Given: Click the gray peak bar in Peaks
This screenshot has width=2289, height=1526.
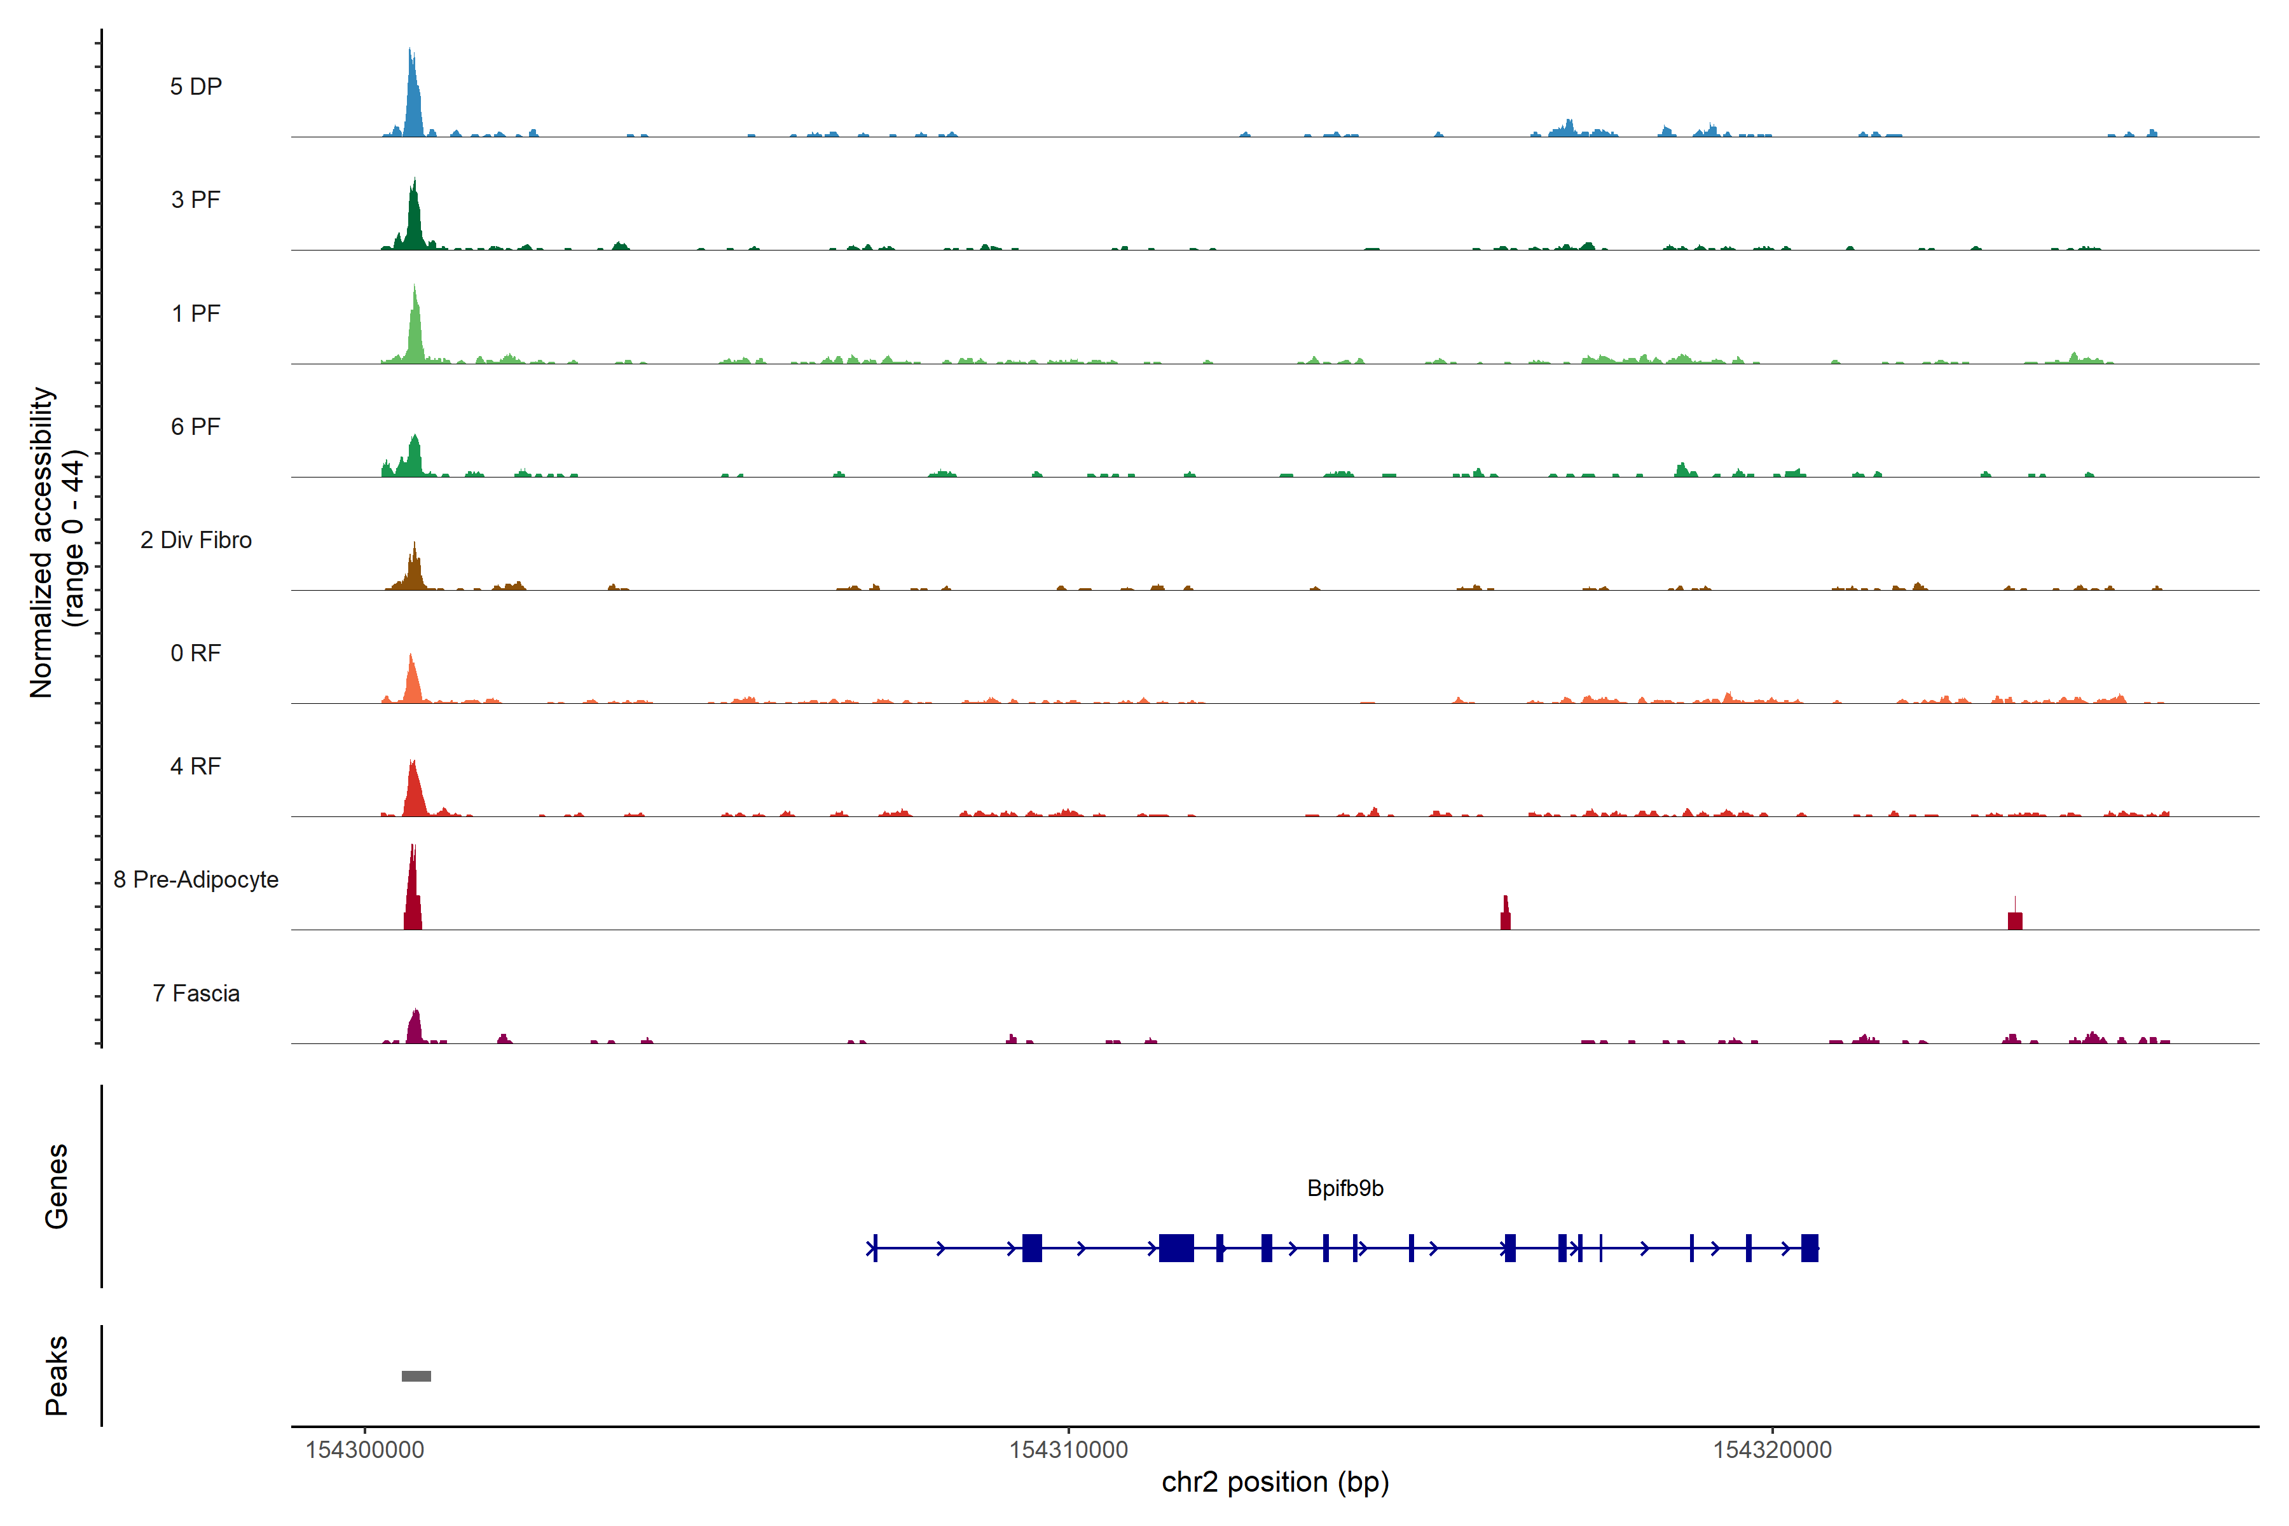Looking at the screenshot, I should click(x=416, y=1376).
